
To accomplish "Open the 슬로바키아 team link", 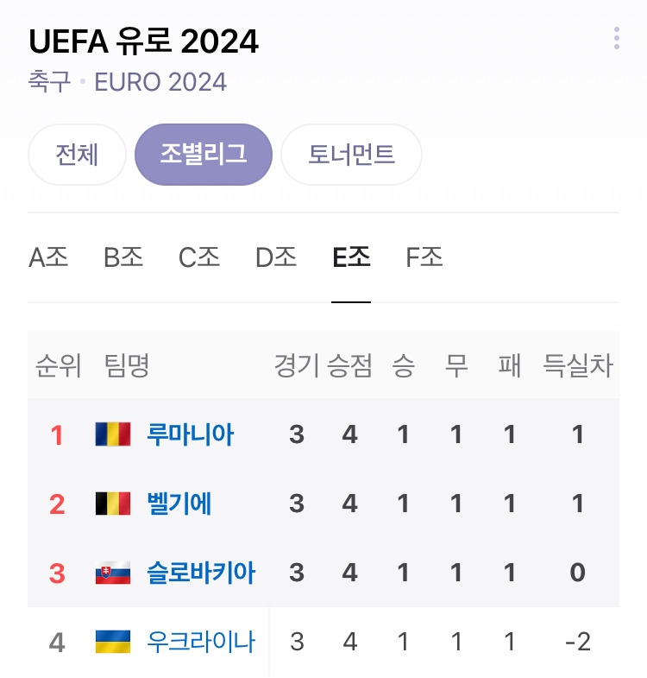I will (x=201, y=573).
